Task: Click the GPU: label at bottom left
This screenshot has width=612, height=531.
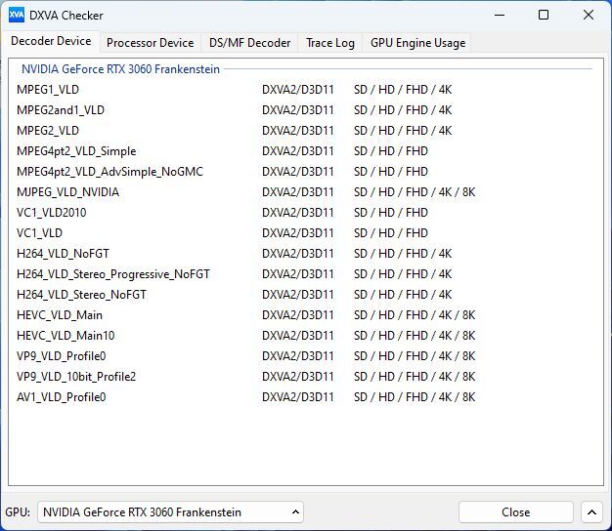Action: 18,511
